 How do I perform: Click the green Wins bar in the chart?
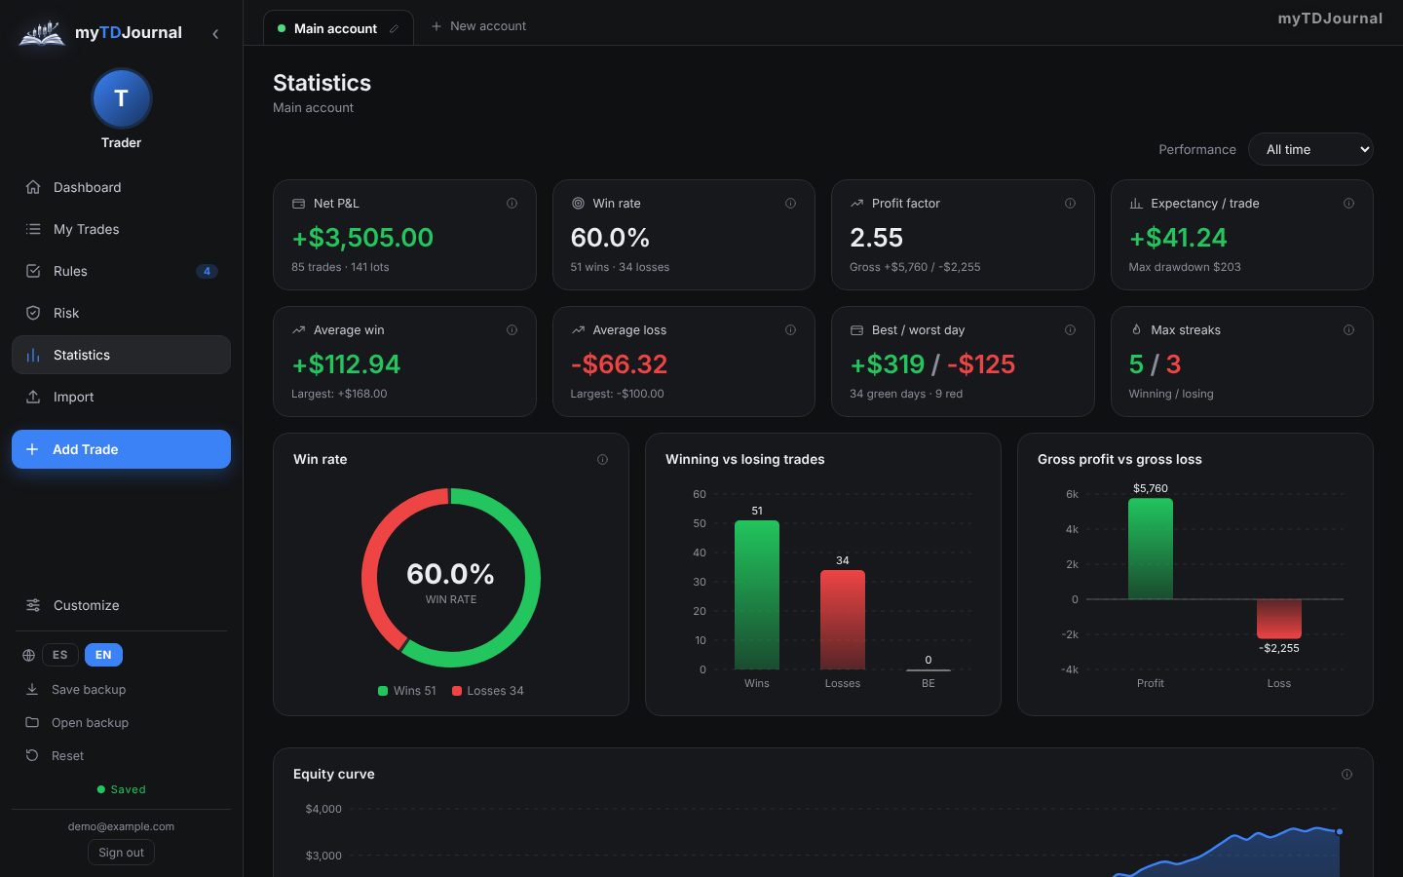tap(757, 594)
